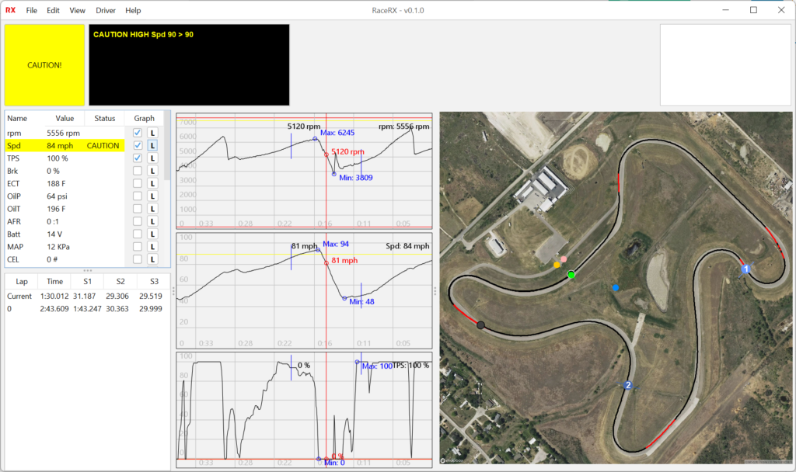Click the dark gray car position marker
The height and width of the screenshot is (472, 796).
coord(481,324)
